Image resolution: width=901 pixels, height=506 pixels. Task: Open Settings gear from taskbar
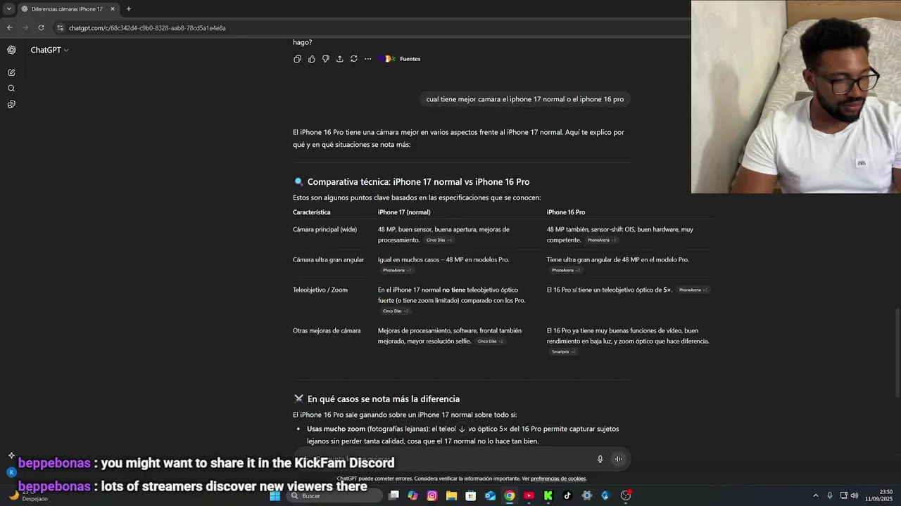pos(586,495)
